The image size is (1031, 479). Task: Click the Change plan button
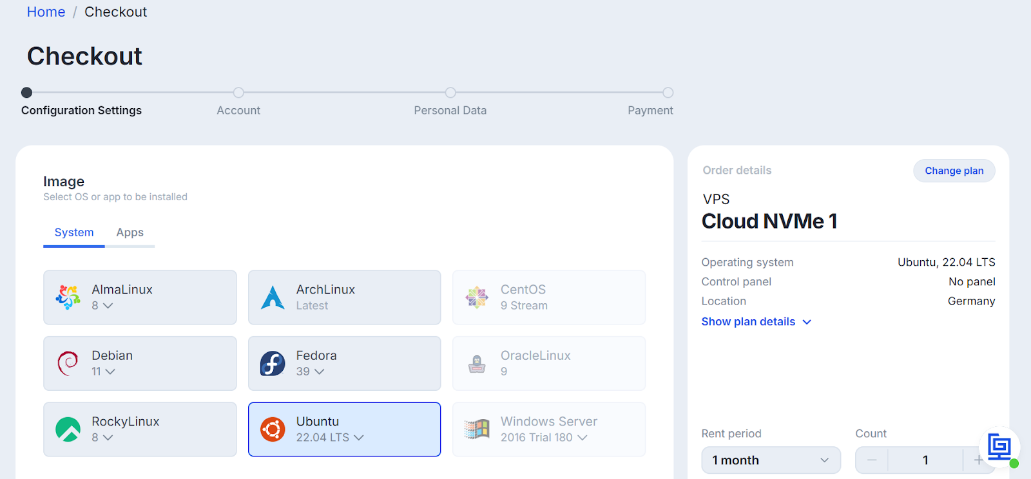pyautogui.click(x=954, y=171)
